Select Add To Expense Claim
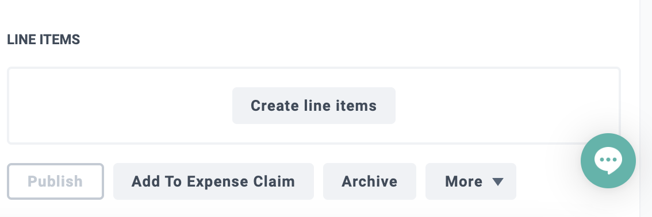The image size is (652, 217). 213,181
